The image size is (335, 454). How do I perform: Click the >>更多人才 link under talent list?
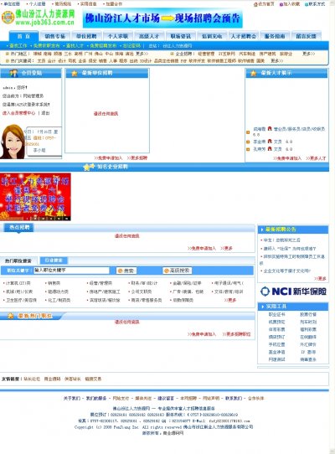pos(316,158)
